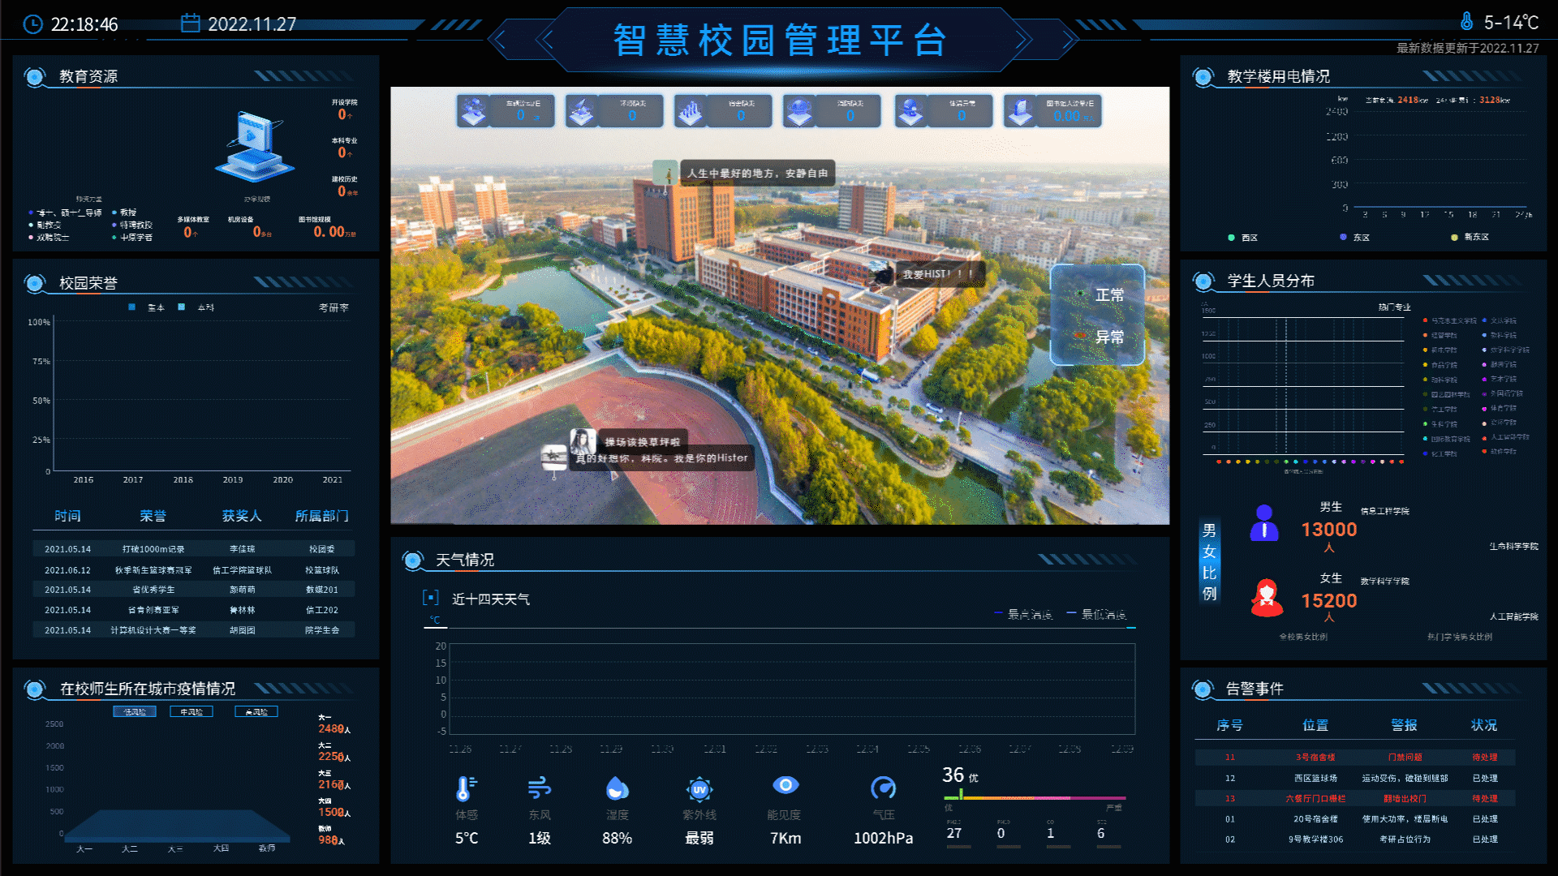Click the 天气情况 panel spinner icon
The height and width of the screenshot is (876, 1558).
(414, 560)
